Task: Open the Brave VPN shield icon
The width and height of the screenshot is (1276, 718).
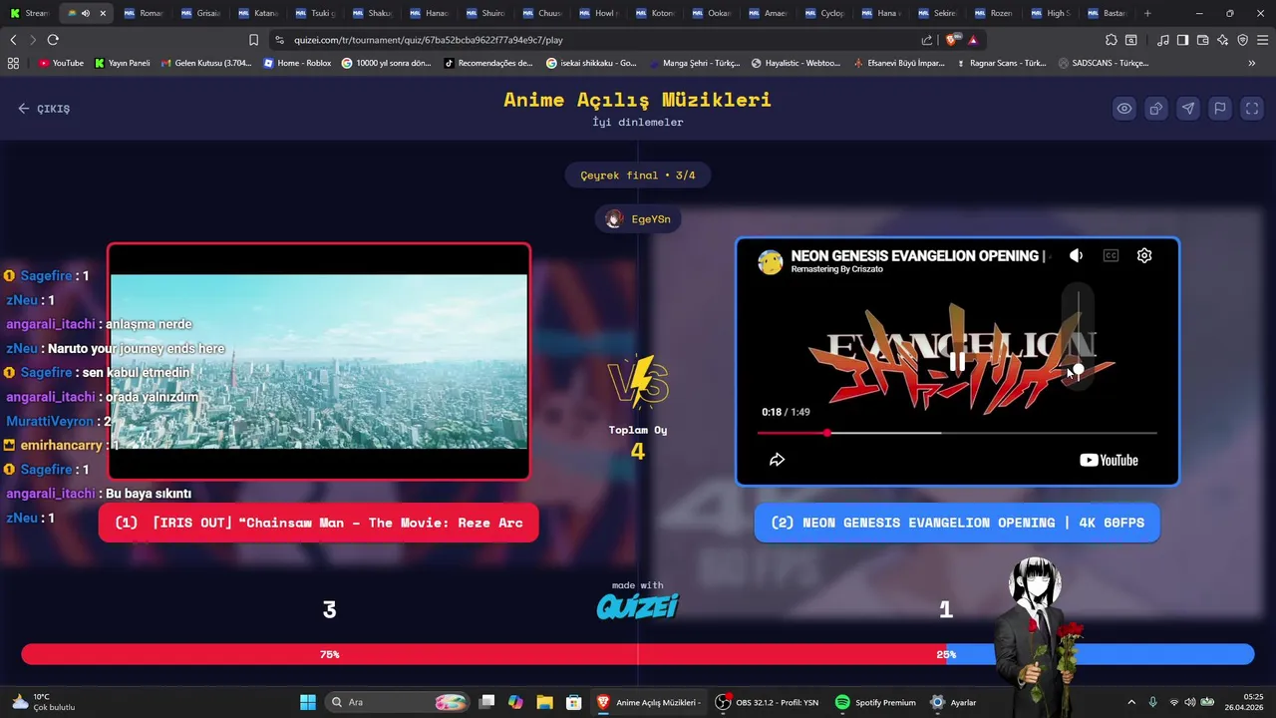Action: pos(1242,40)
